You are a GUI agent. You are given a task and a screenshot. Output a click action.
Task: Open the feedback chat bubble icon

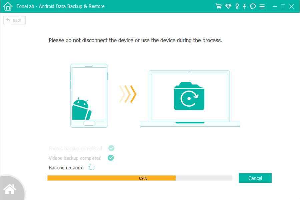(x=253, y=6)
